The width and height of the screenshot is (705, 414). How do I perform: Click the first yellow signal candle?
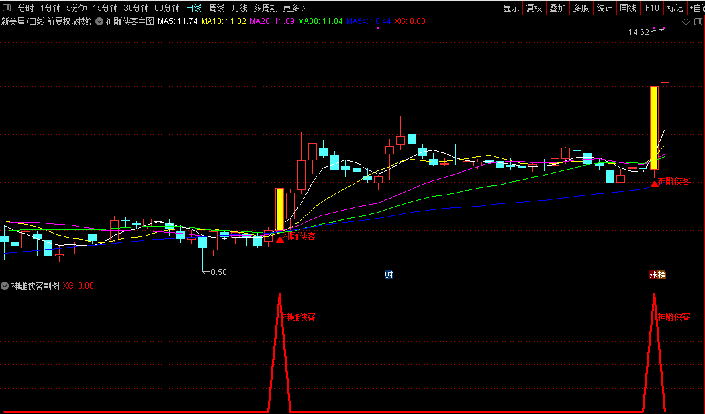click(280, 209)
